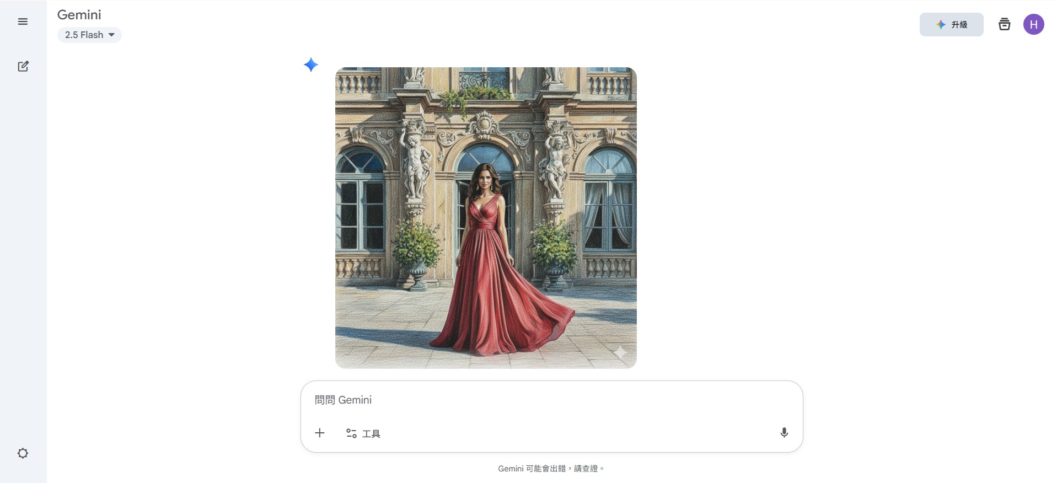Activate the microphone voice input
Viewport: 1057px width, 483px height.
[784, 433]
